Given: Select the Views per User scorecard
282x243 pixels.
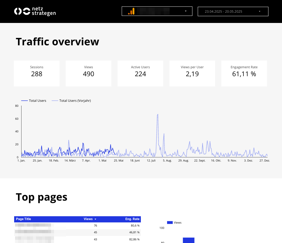Looking at the screenshot, I should click(192, 74).
